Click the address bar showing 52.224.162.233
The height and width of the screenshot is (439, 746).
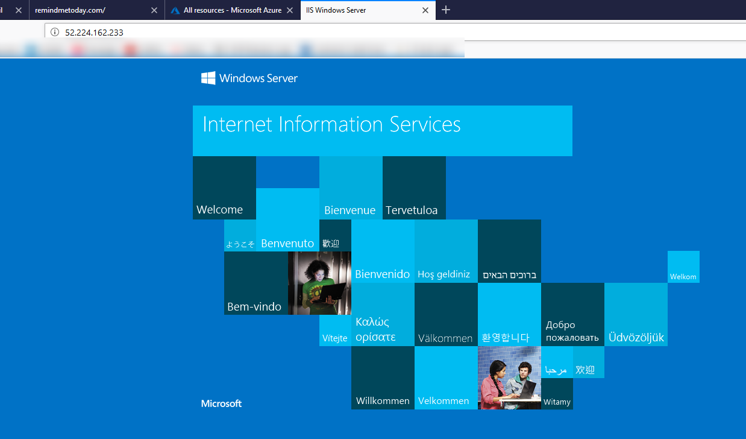pos(362,32)
